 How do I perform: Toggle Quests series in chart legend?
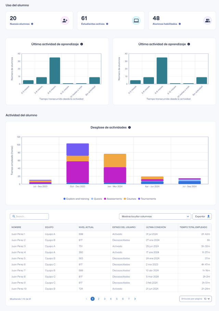(97, 199)
